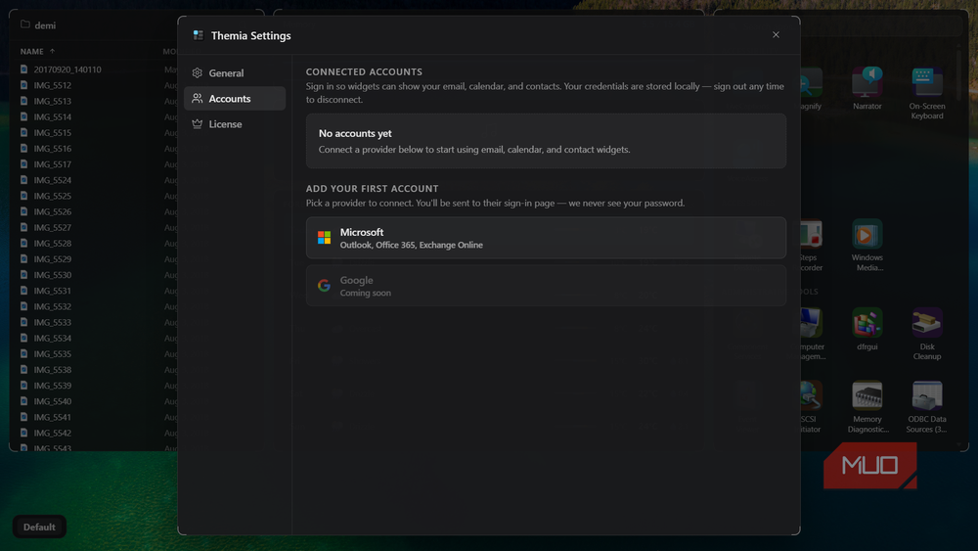
Task: Select file IMG_5525 in demi list
Action: tap(53, 196)
